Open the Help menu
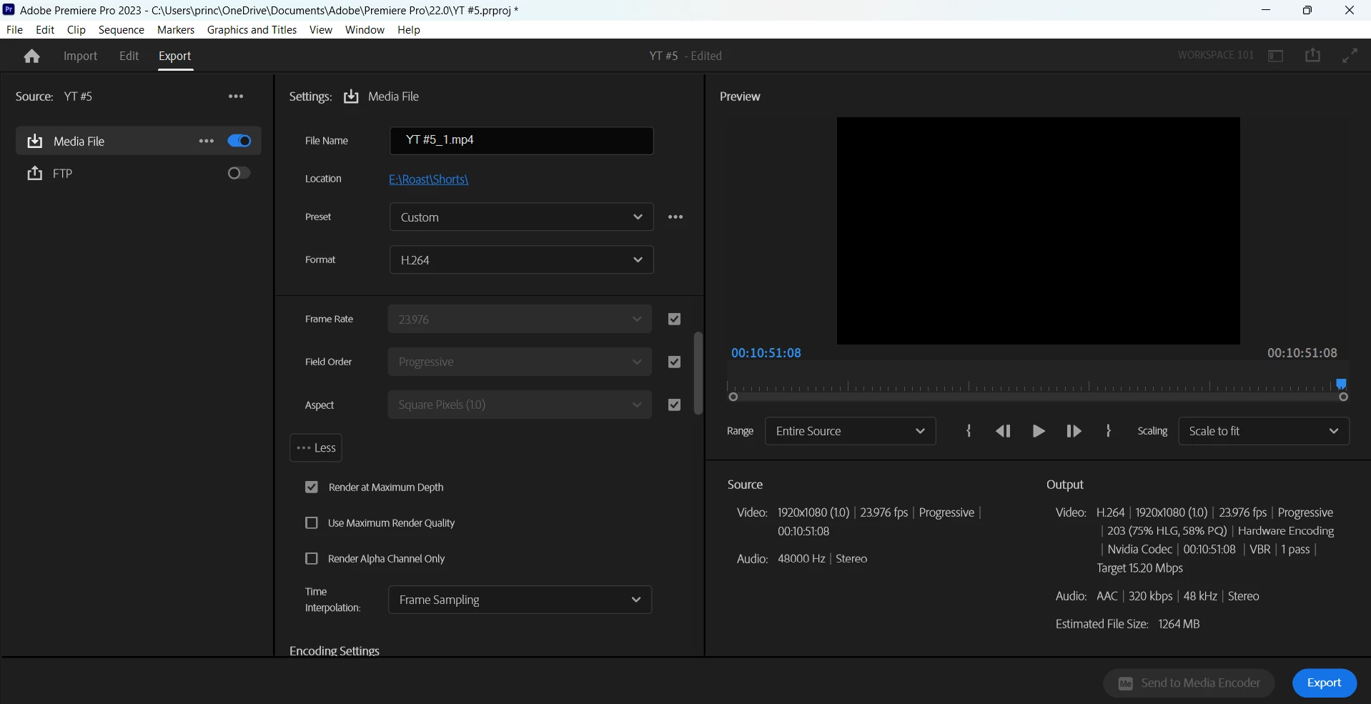The image size is (1371, 704). coord(409,30)
